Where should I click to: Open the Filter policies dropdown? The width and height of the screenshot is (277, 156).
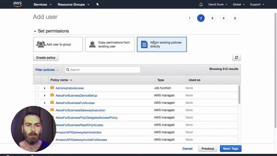coord(47,70)
